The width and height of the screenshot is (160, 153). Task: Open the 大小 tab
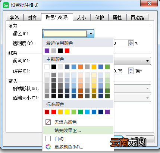tap(82, 18)
